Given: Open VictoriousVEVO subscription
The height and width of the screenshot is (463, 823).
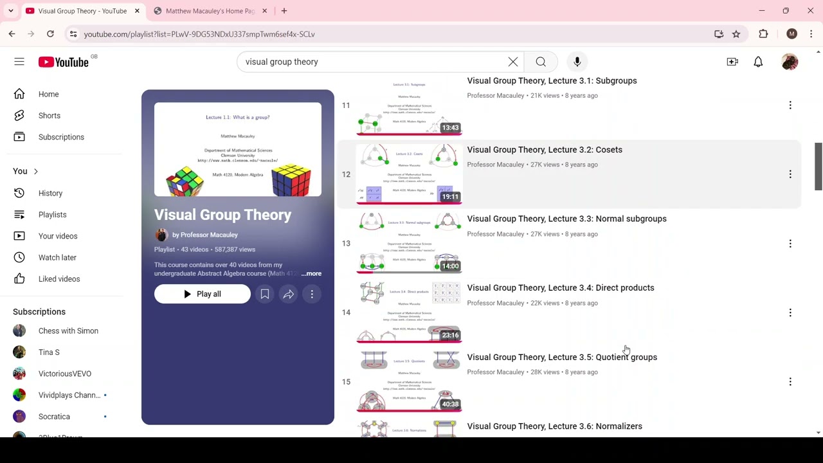Looking at the screenshot, I should click(64, 374).
